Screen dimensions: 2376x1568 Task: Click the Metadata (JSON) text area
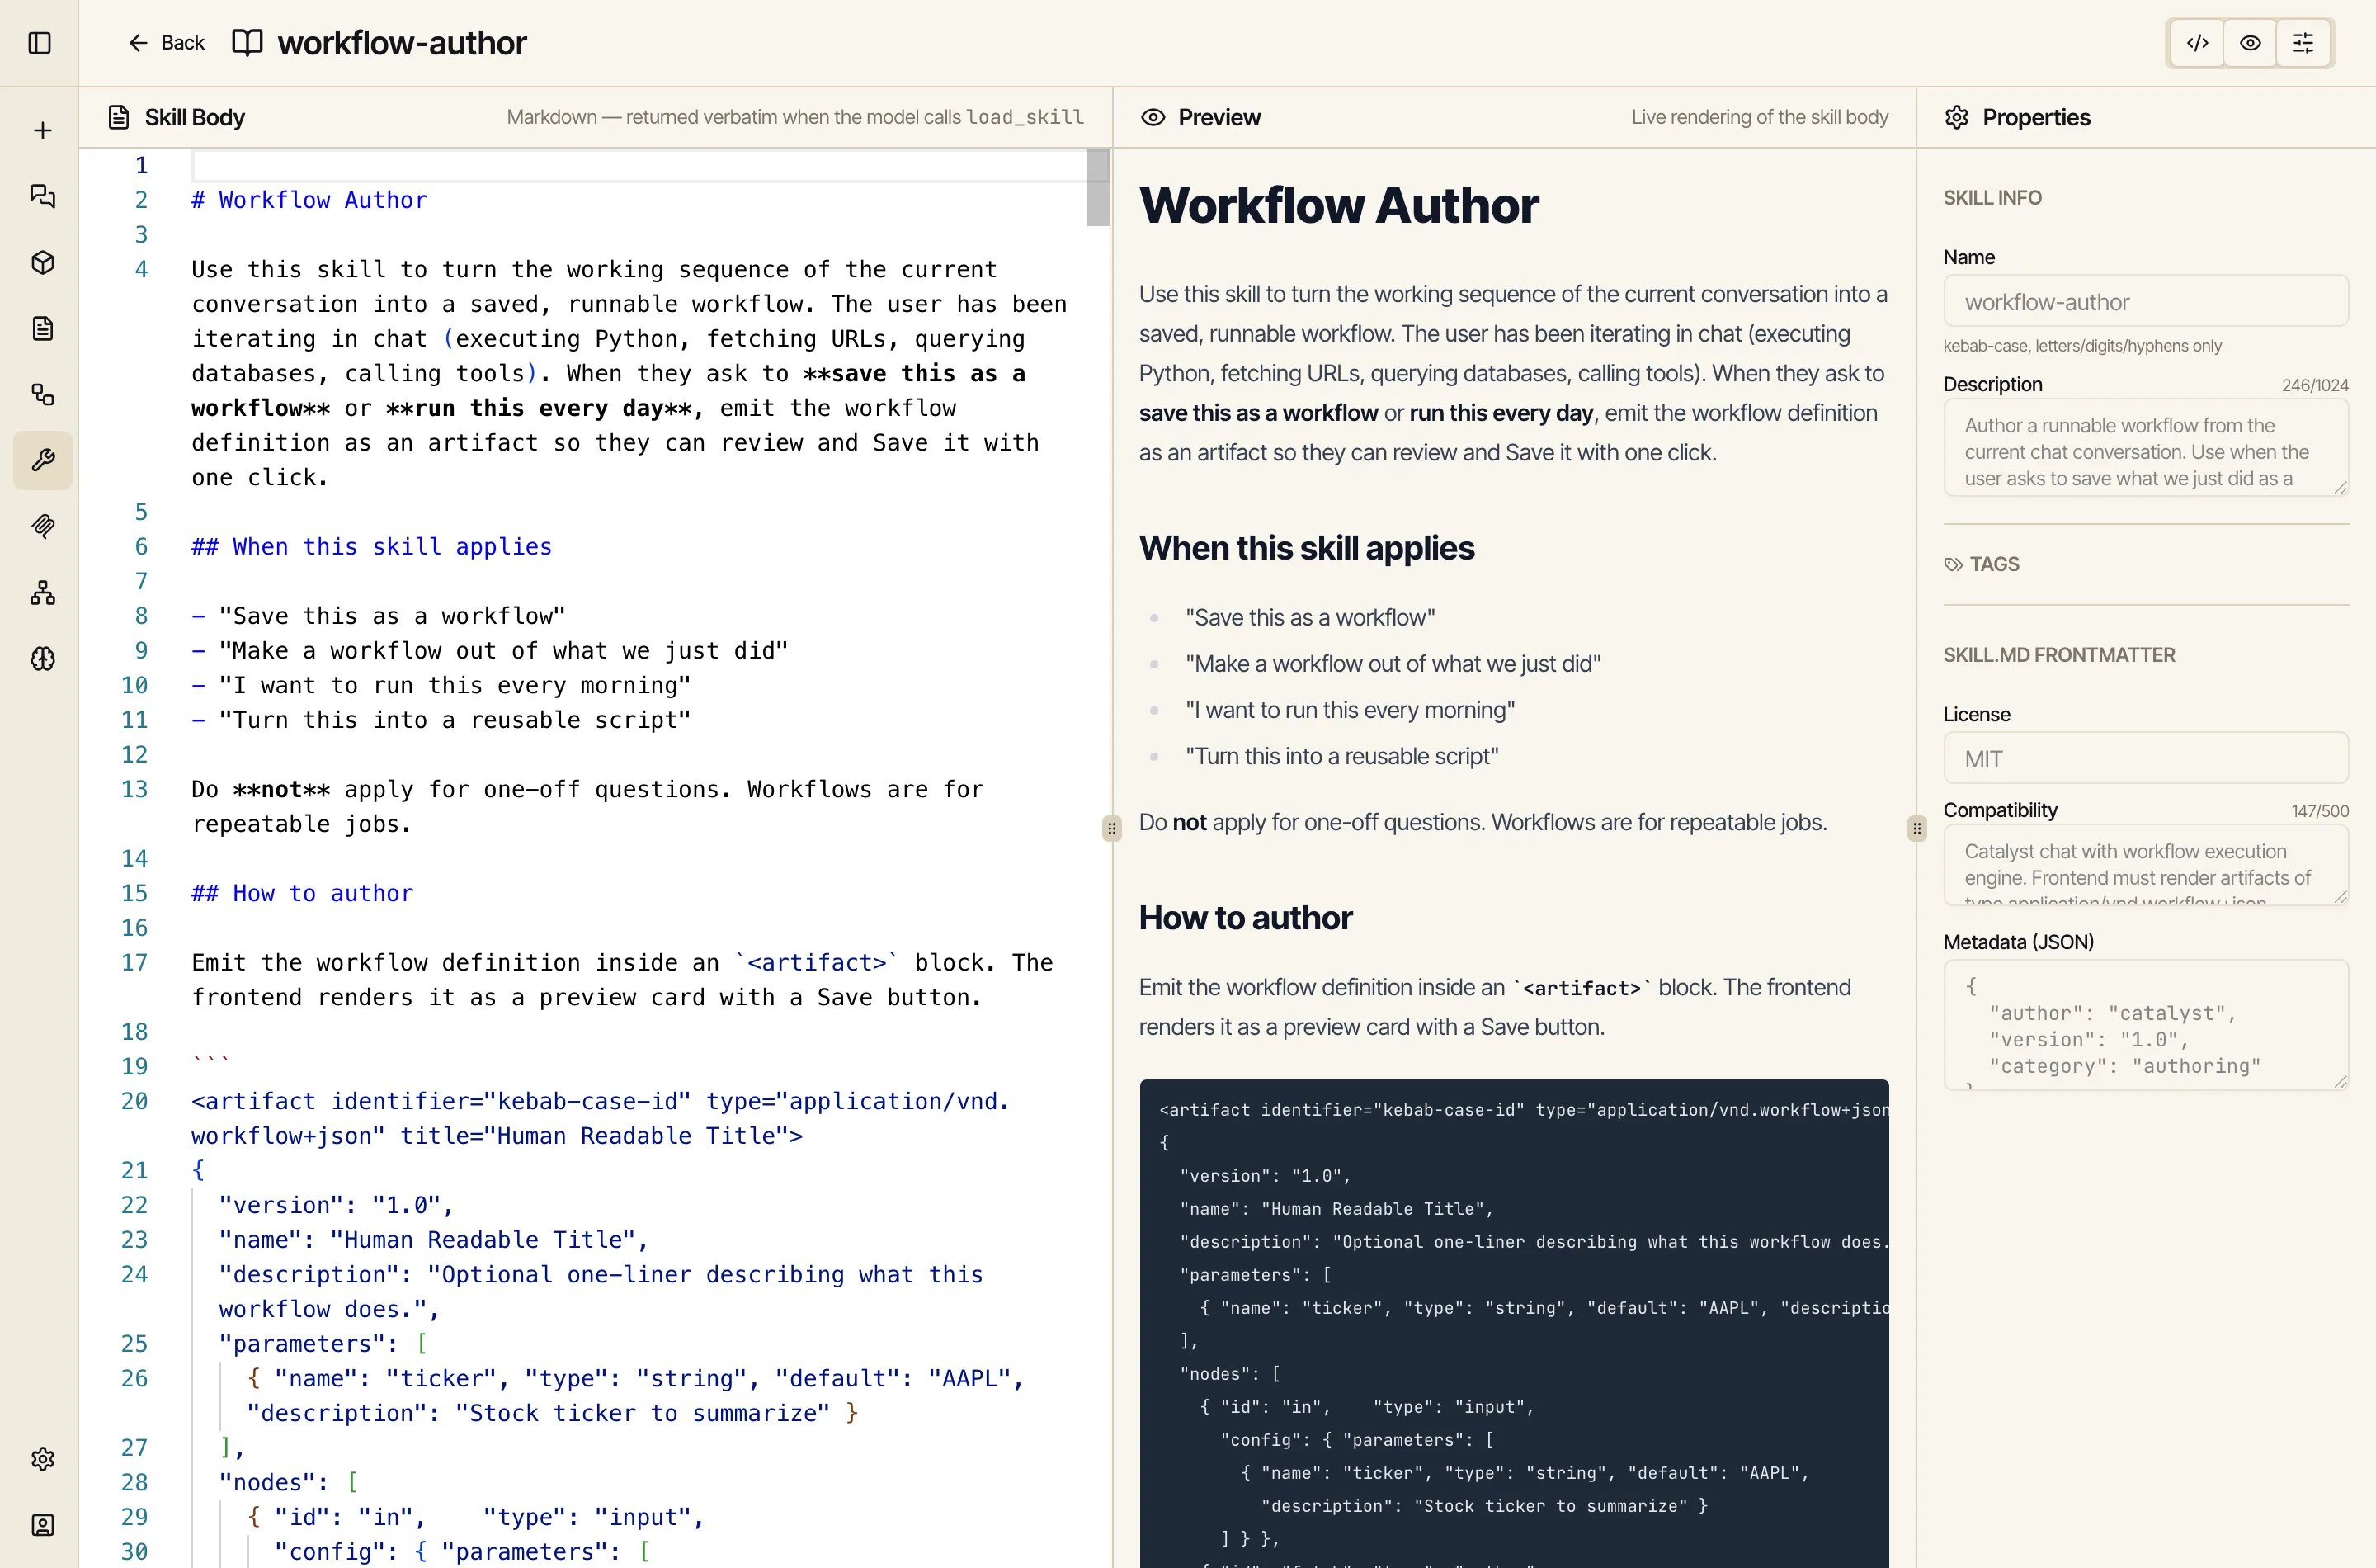coord(2145,1025)
